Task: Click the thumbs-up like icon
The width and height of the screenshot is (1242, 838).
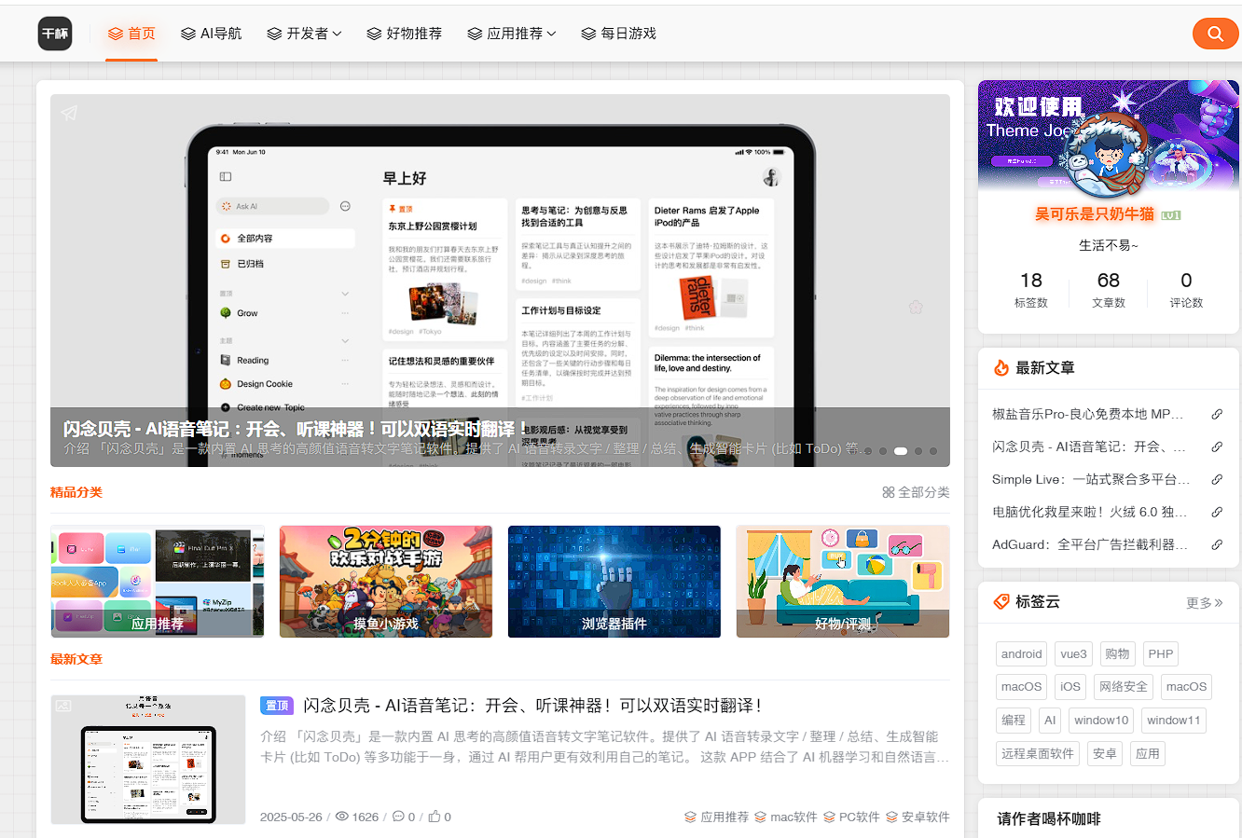Action: 434,817
